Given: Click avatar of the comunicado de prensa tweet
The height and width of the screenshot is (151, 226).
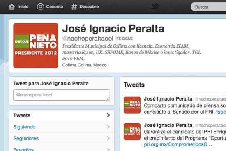Looking at the screenshot, I should [x=132, y=105].
